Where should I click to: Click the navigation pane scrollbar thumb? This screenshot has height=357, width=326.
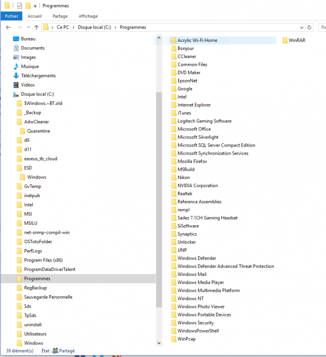pyautogui.click(x=159, y=199)
